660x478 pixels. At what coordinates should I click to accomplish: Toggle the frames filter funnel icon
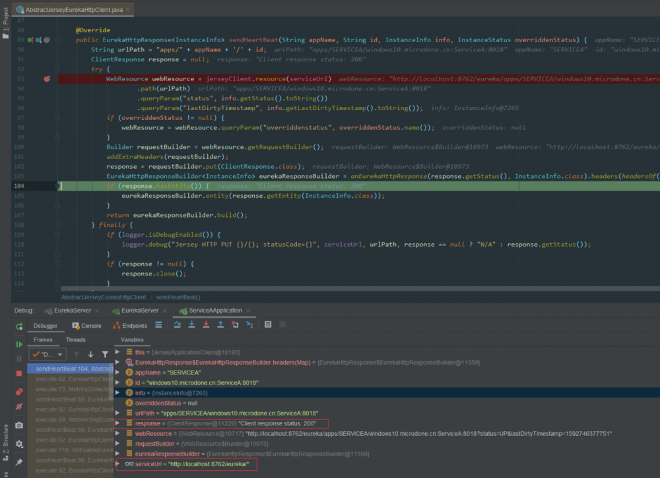point(104,355)
